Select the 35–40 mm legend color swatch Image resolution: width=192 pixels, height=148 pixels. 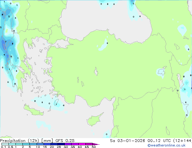pyautogui.click(x=75, y=144)
